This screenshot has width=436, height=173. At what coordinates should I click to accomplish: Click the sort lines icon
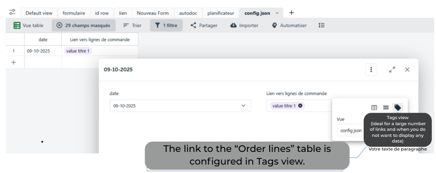click(126, 25)
